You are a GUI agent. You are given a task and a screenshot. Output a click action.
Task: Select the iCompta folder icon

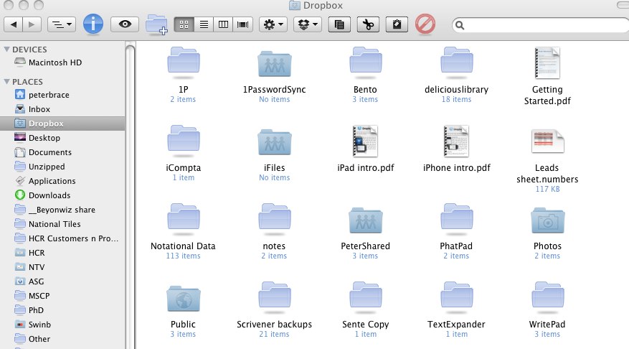[x=184, y=140]
